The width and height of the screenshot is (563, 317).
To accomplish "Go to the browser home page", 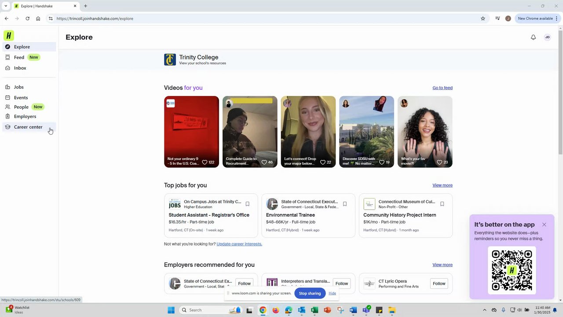I will click(38, 18).
